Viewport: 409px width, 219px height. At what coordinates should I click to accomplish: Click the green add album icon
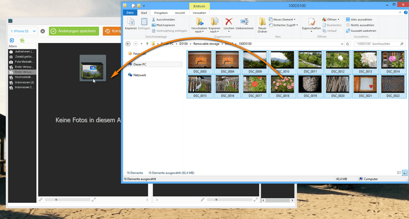tap(22, 40)
